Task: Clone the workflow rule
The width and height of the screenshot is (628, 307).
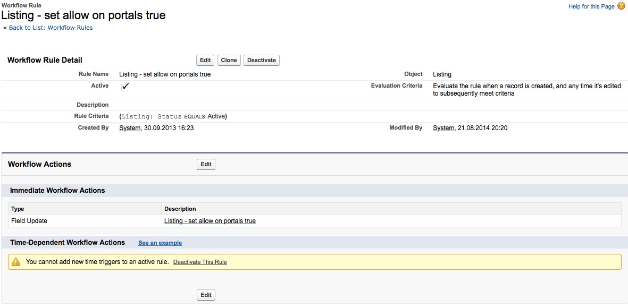Action: [x=229, y=60]
